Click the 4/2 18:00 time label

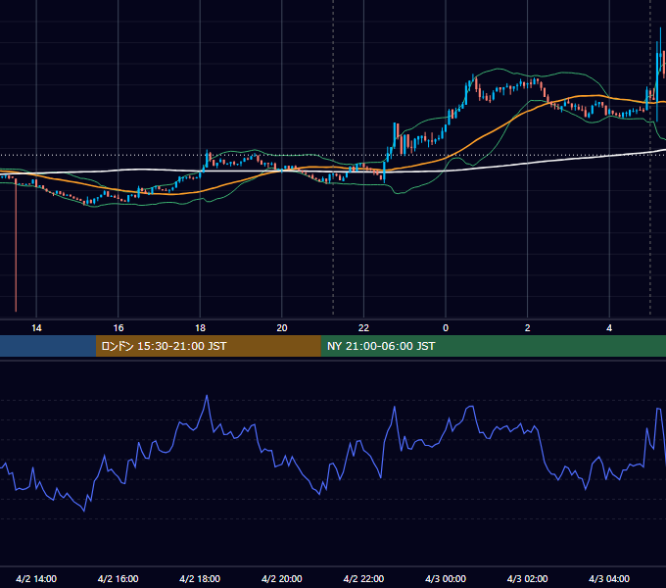pyautogui.click(x=200, y=578)
